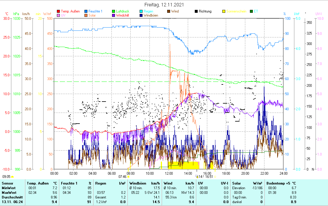Click the blue Feuchte 1 legend square
The image size is (328, 206).
pos(86,12)
